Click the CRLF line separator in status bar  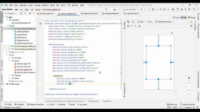pyautogui.click(x=175, y=107)
